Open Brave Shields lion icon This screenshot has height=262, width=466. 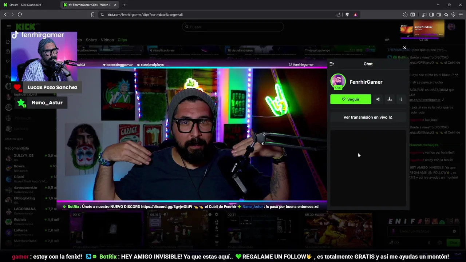[x=347, y=15]
